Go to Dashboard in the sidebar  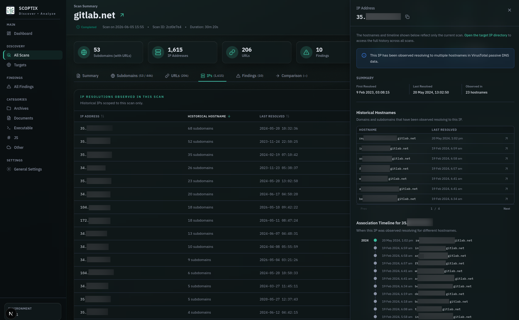pyautogui.click(x=33, y=34)
